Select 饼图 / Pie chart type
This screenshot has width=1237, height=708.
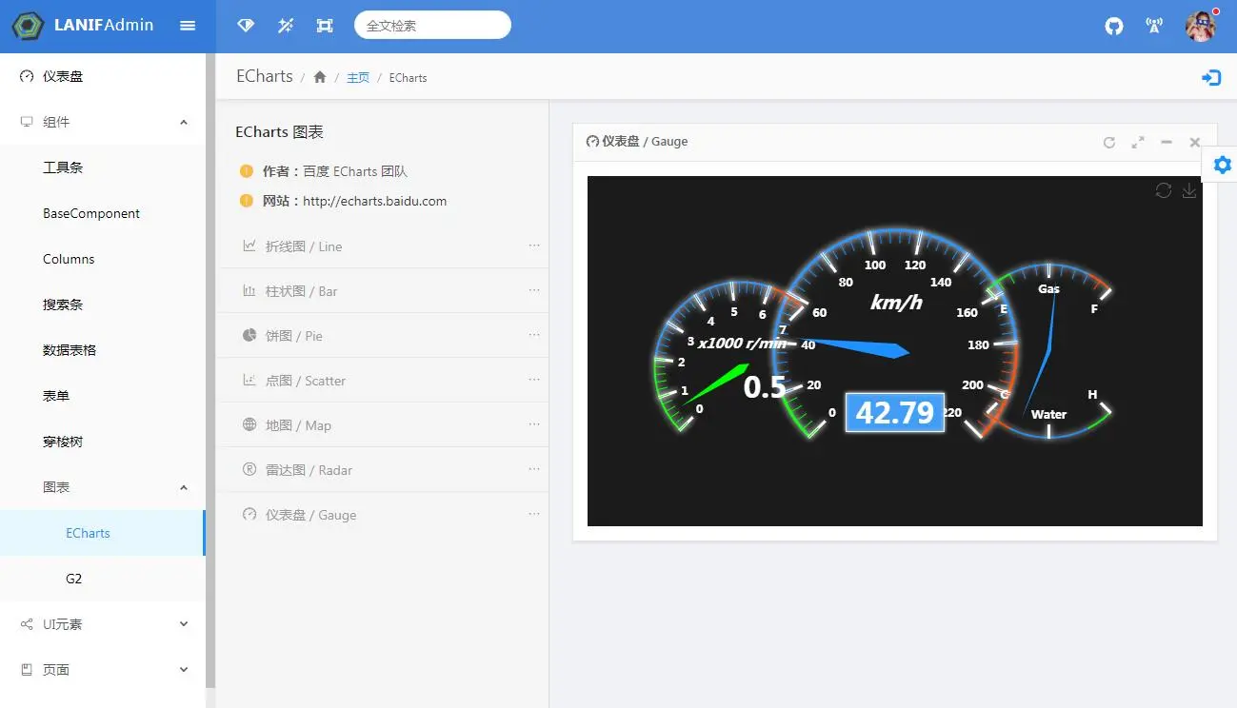point(382,336)
